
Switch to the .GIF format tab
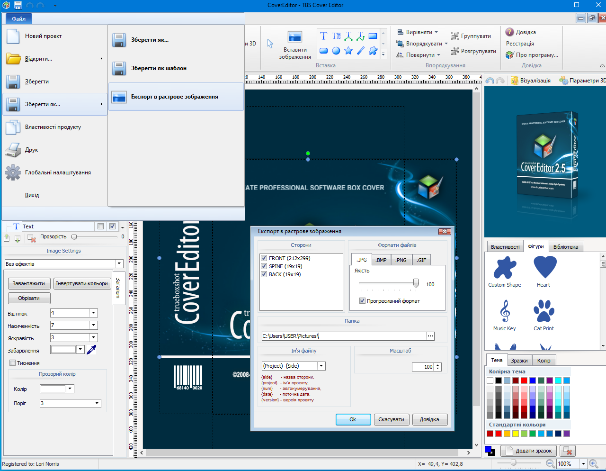[421, 260]
